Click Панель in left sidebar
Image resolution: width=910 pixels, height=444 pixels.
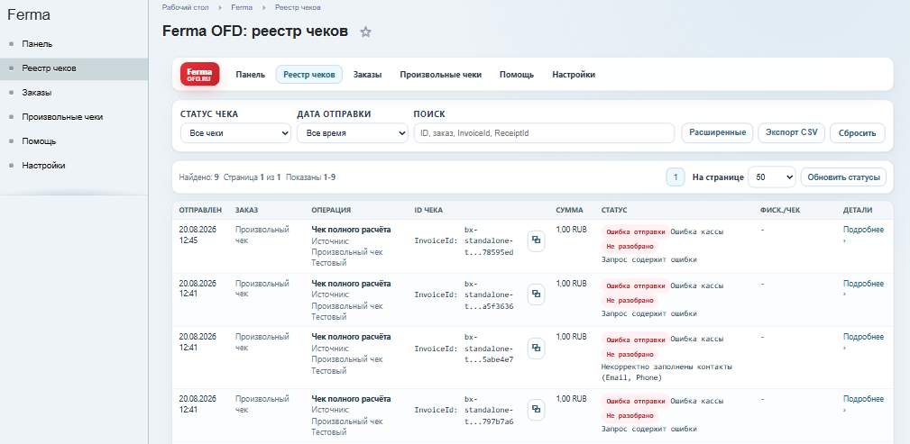[x=37, y=44]
